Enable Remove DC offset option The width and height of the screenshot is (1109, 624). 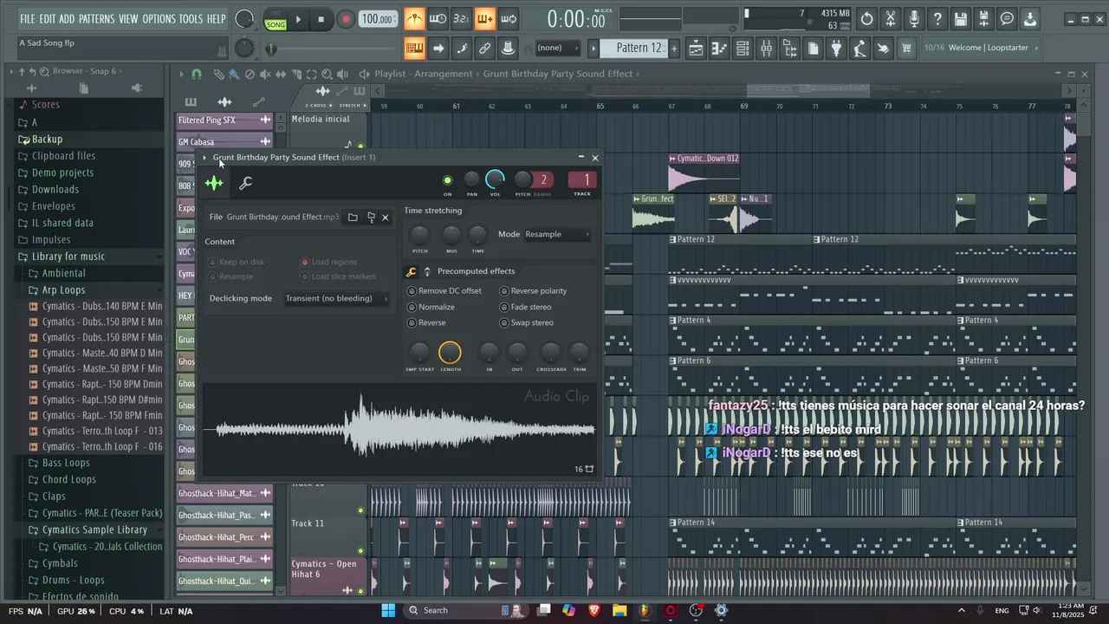point(444,291)
